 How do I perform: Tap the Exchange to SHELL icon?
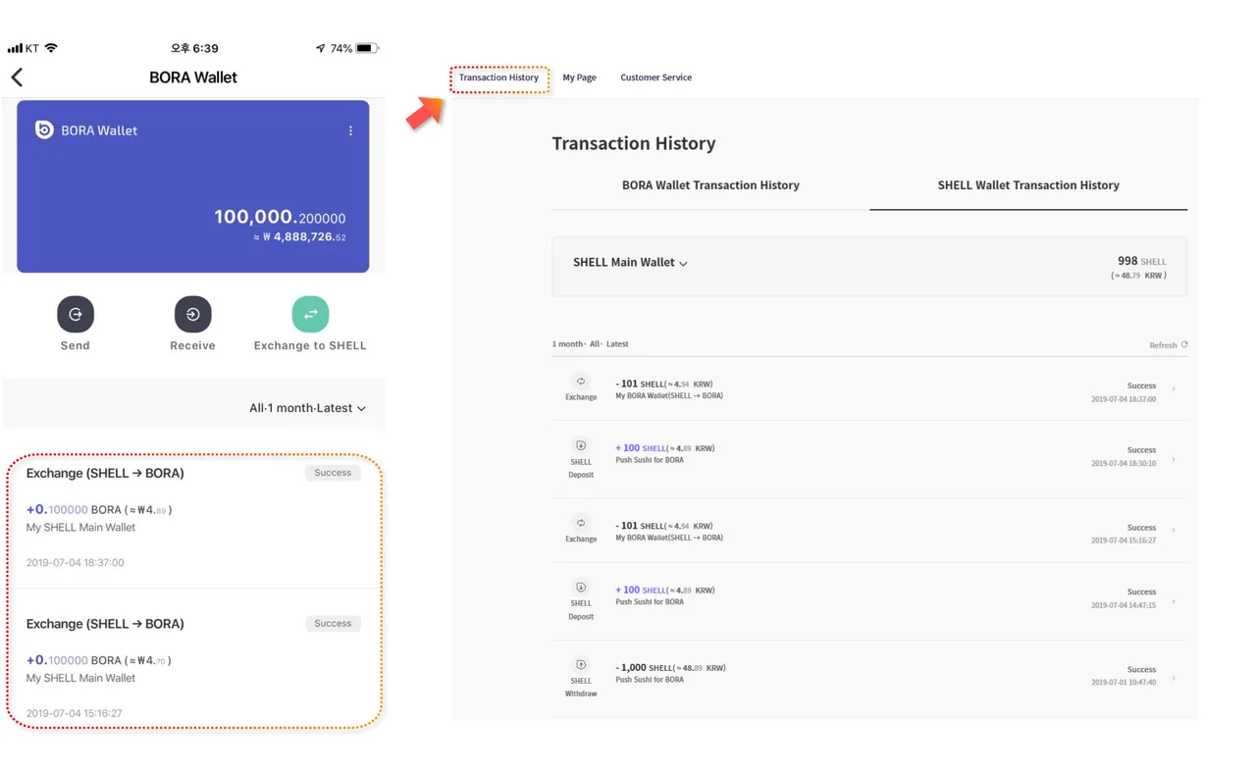pos(310,314)
